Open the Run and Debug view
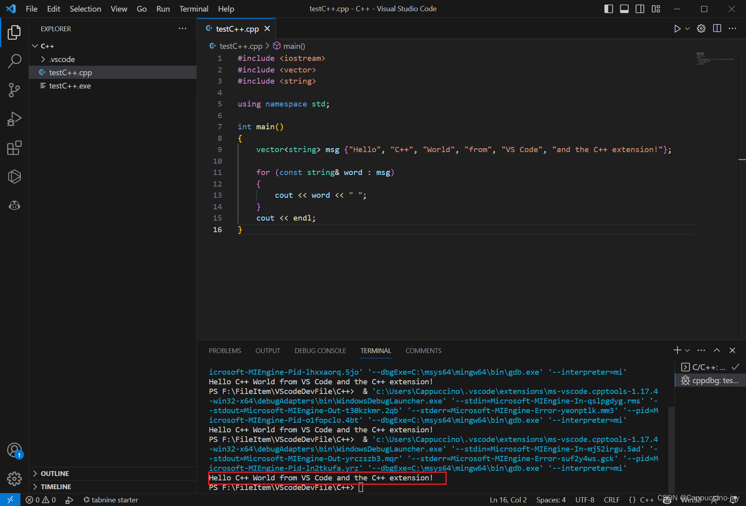Screen dimensions: 746x506 (14, 119)
